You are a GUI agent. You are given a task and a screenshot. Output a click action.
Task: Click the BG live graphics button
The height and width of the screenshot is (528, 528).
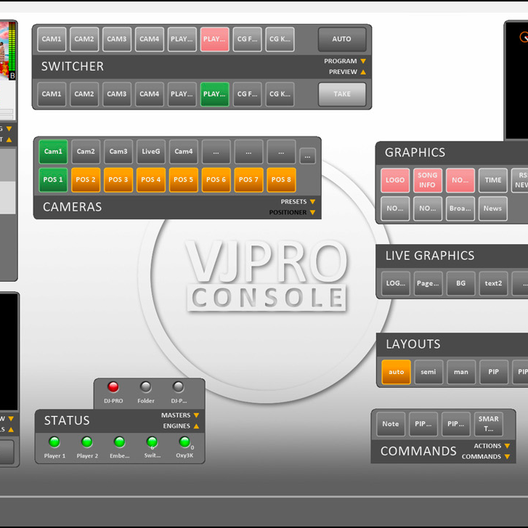click(x=460, y=283)
